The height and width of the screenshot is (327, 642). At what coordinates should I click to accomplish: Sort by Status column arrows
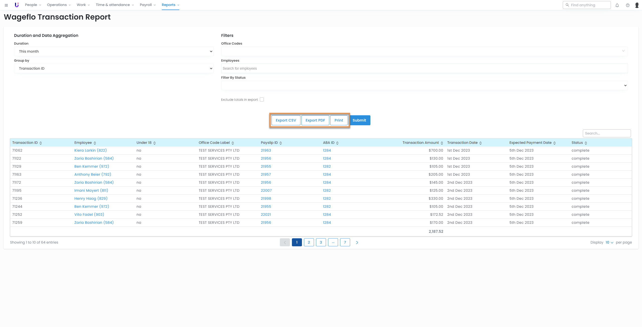coord(586,143)
